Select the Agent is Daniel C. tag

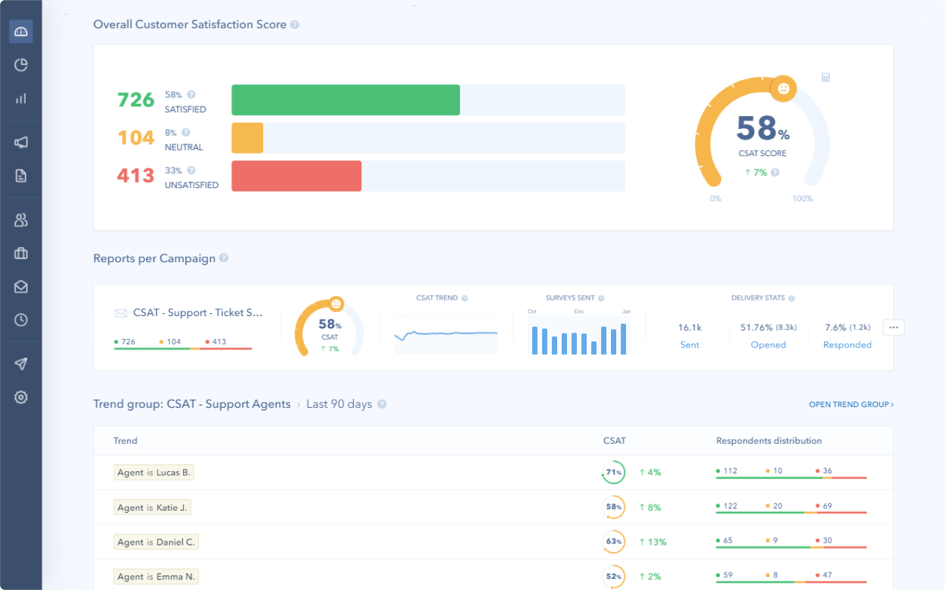pyautogui.click(x=156, y=542)
